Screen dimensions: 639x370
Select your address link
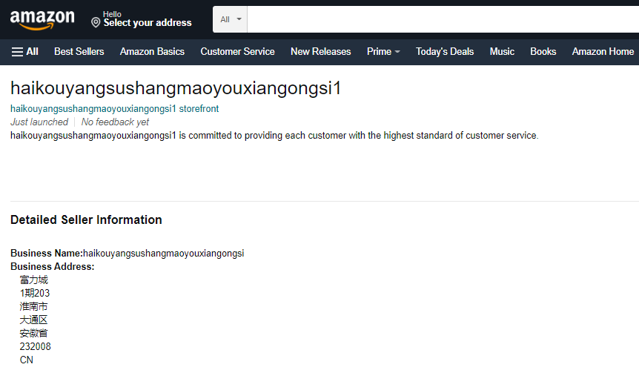click(147, 23)
